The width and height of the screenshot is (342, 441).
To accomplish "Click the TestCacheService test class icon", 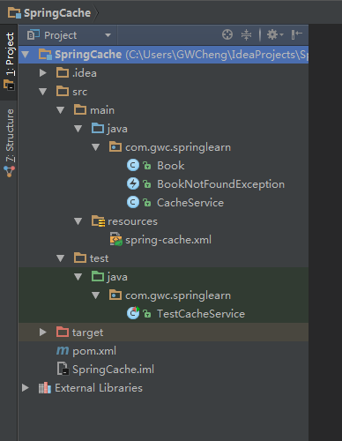I will pyautogui.click(x=133, y=313).
